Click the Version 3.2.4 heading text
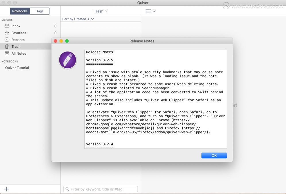This screenshot has width=286, height=194. pyautogui.click(x=100, y=144)
